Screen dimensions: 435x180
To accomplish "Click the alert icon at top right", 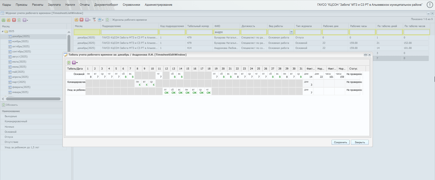I will (x=429, y=5).
